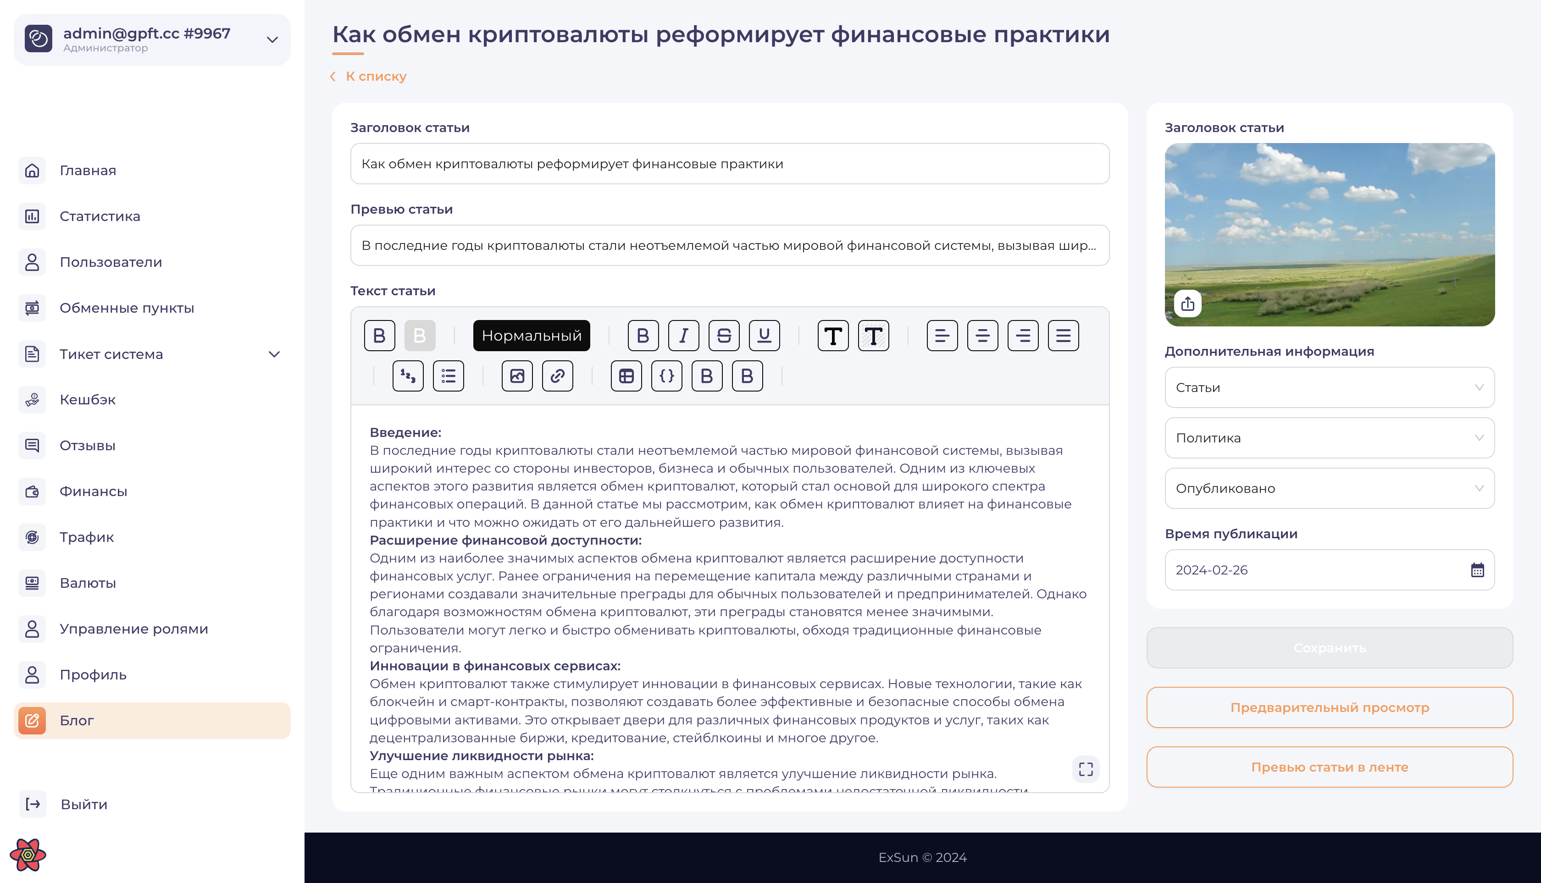This screenshot has height=883, width=1541.
Task: Expand the admin account menu chevron
Action: (272, 40)
